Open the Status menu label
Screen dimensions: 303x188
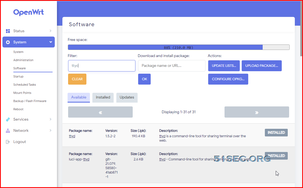[19, 31]
